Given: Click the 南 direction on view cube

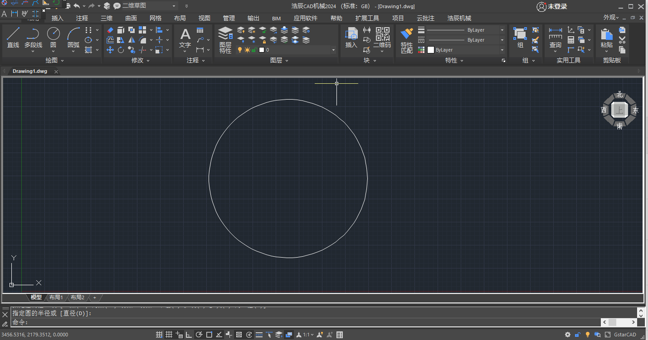Looking at the screenshot, I should point(619,126).
